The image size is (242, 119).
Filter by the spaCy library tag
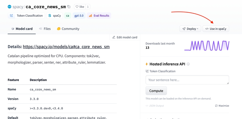coord(54,16)
